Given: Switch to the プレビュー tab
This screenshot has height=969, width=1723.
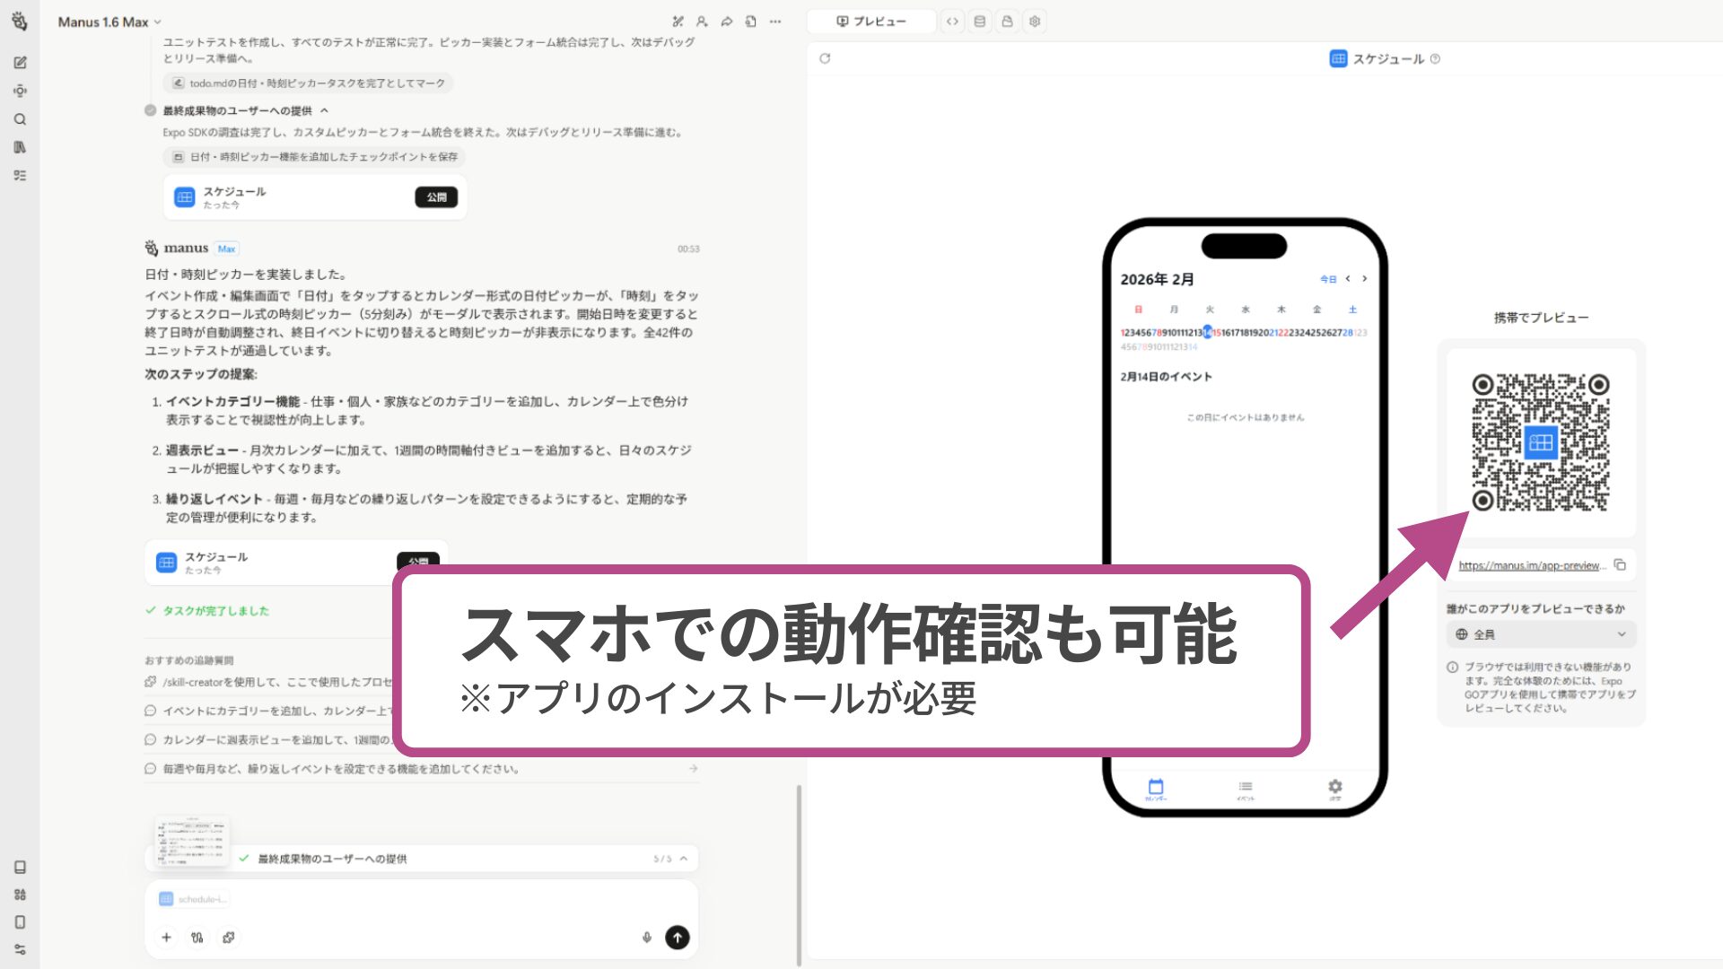Looking at the screenshot, I should [x=870, y=21].
